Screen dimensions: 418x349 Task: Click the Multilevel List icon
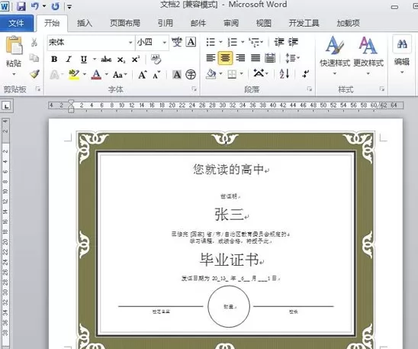254,42
